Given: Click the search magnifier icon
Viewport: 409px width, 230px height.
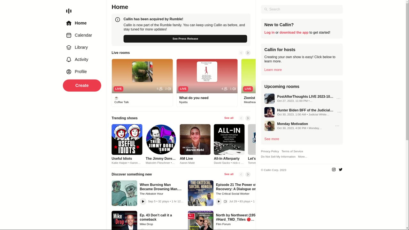Looking at the screenshot, I should (x=266, y=9).
